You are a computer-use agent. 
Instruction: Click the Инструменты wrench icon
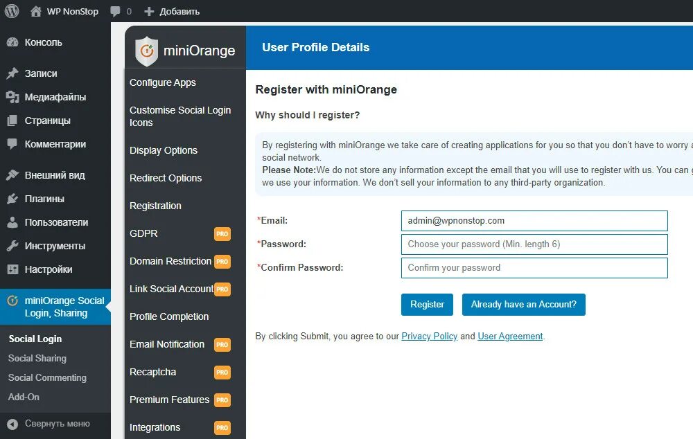pyautogui.click(x=12, y=246)
